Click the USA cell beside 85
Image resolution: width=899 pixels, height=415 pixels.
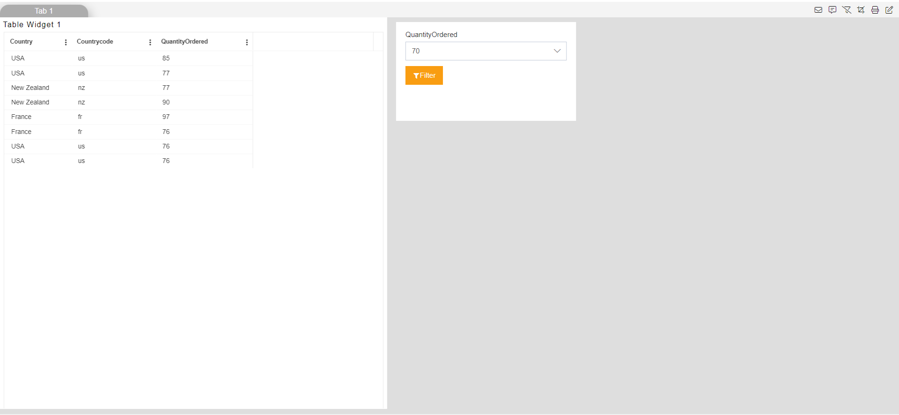(18, 58)
